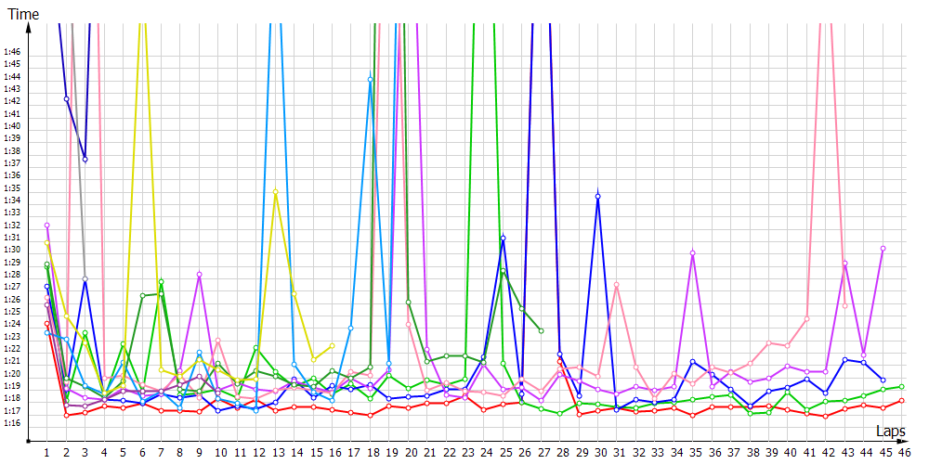
Task: Click the 1:46 label on the time axis
Action: click(x=12, y=51)
